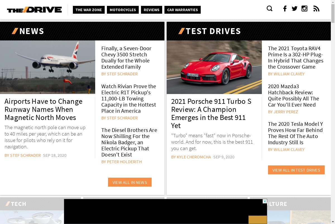Screen dimensions: 335x224
Task: Read 2020 Tesla Model Y article
Action: click(x=295, y=133)
